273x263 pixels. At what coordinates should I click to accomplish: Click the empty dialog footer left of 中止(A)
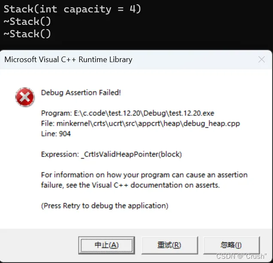pos(39,245)
